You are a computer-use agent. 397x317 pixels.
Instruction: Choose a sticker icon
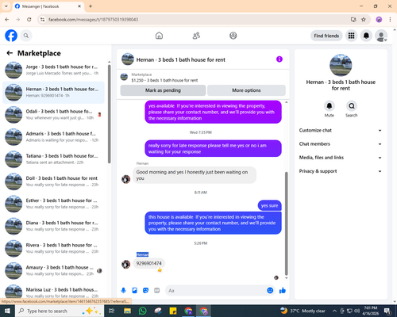click(145, 291)
